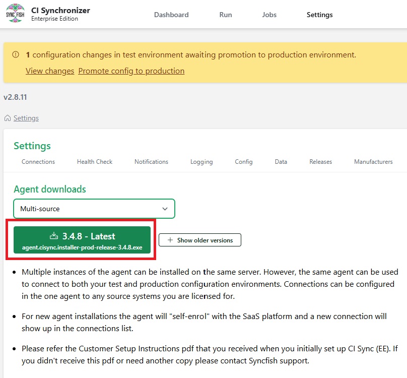Open the Jobs page
407x378 pixels.
(x=269, y=15)
